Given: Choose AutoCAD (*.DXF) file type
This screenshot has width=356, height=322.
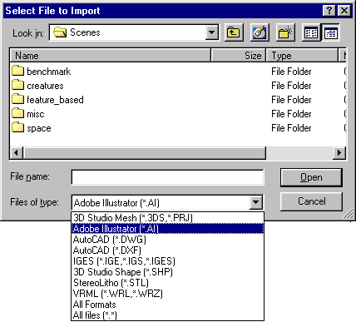Looking at the screenshot, I should click(x=167, y=250).
